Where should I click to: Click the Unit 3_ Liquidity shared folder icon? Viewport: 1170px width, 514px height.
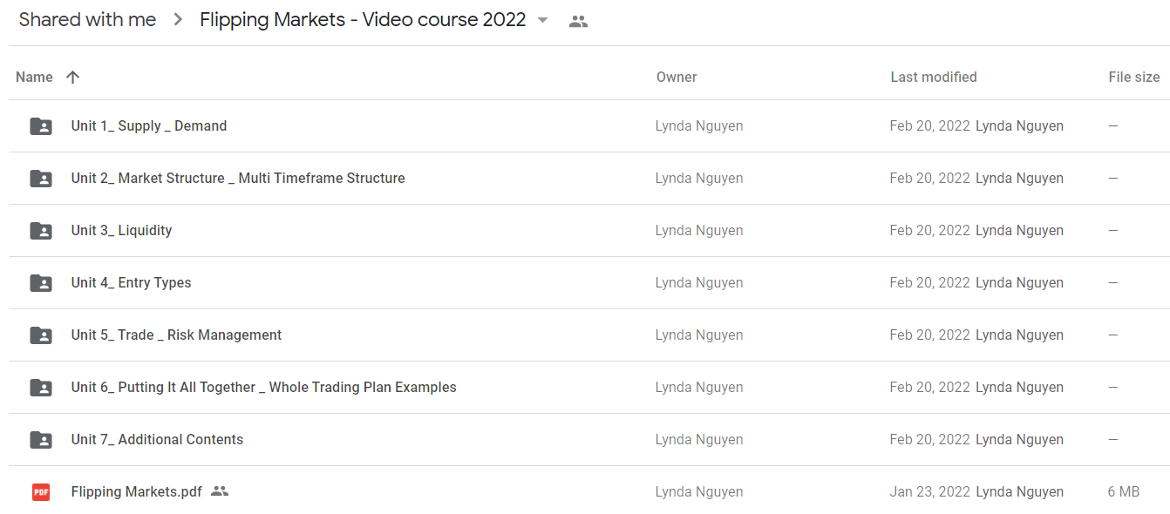pos(40,231)
